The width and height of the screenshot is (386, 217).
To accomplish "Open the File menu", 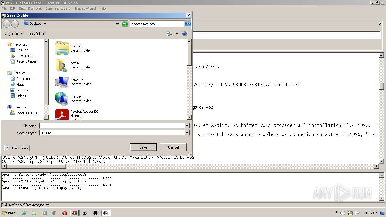I will click(4, 8).
